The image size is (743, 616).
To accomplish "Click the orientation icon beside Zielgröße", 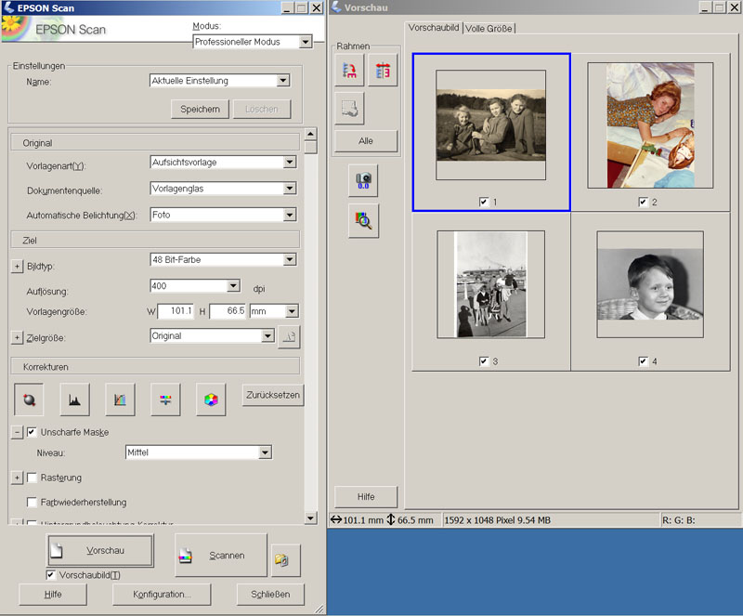I will coord(289,336).
